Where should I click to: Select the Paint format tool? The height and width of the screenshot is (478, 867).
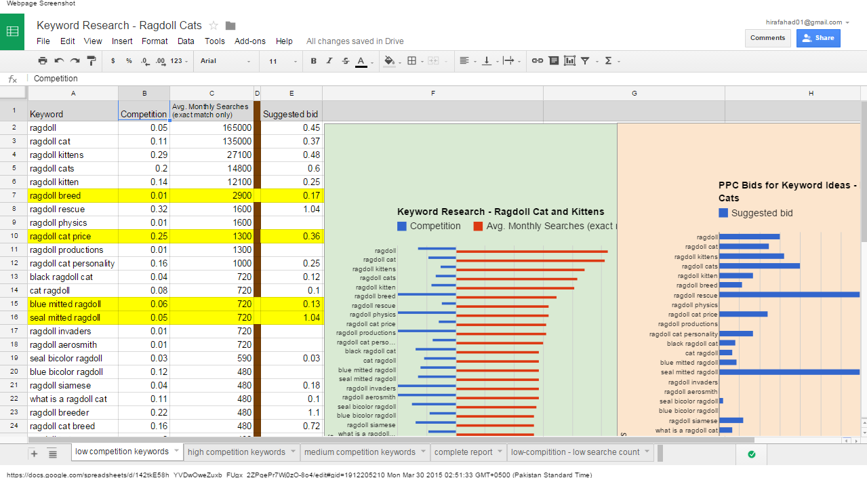[92, 61]
